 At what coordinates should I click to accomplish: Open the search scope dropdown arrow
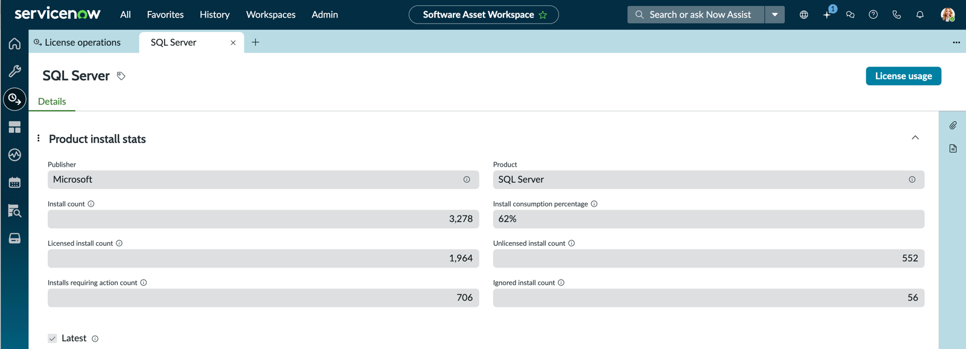[x=775, y=14]
